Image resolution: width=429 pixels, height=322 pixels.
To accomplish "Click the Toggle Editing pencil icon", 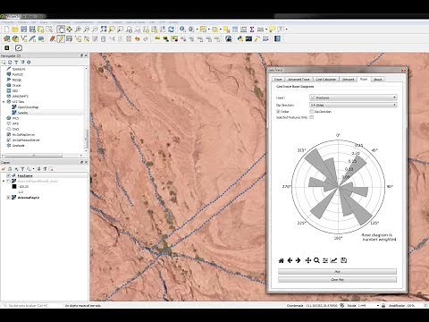I will (x=61, y=38).
